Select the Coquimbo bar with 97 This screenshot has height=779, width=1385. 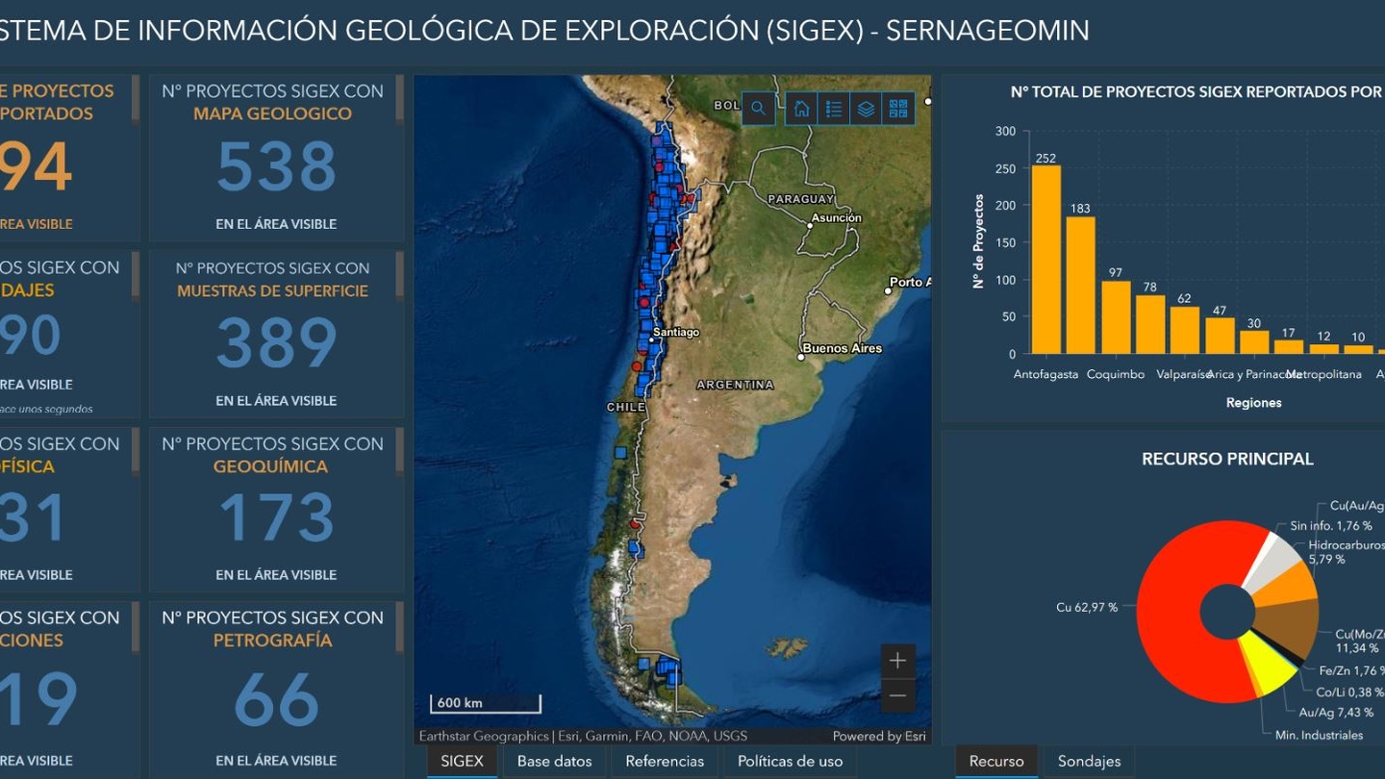tap(1116, 317)
